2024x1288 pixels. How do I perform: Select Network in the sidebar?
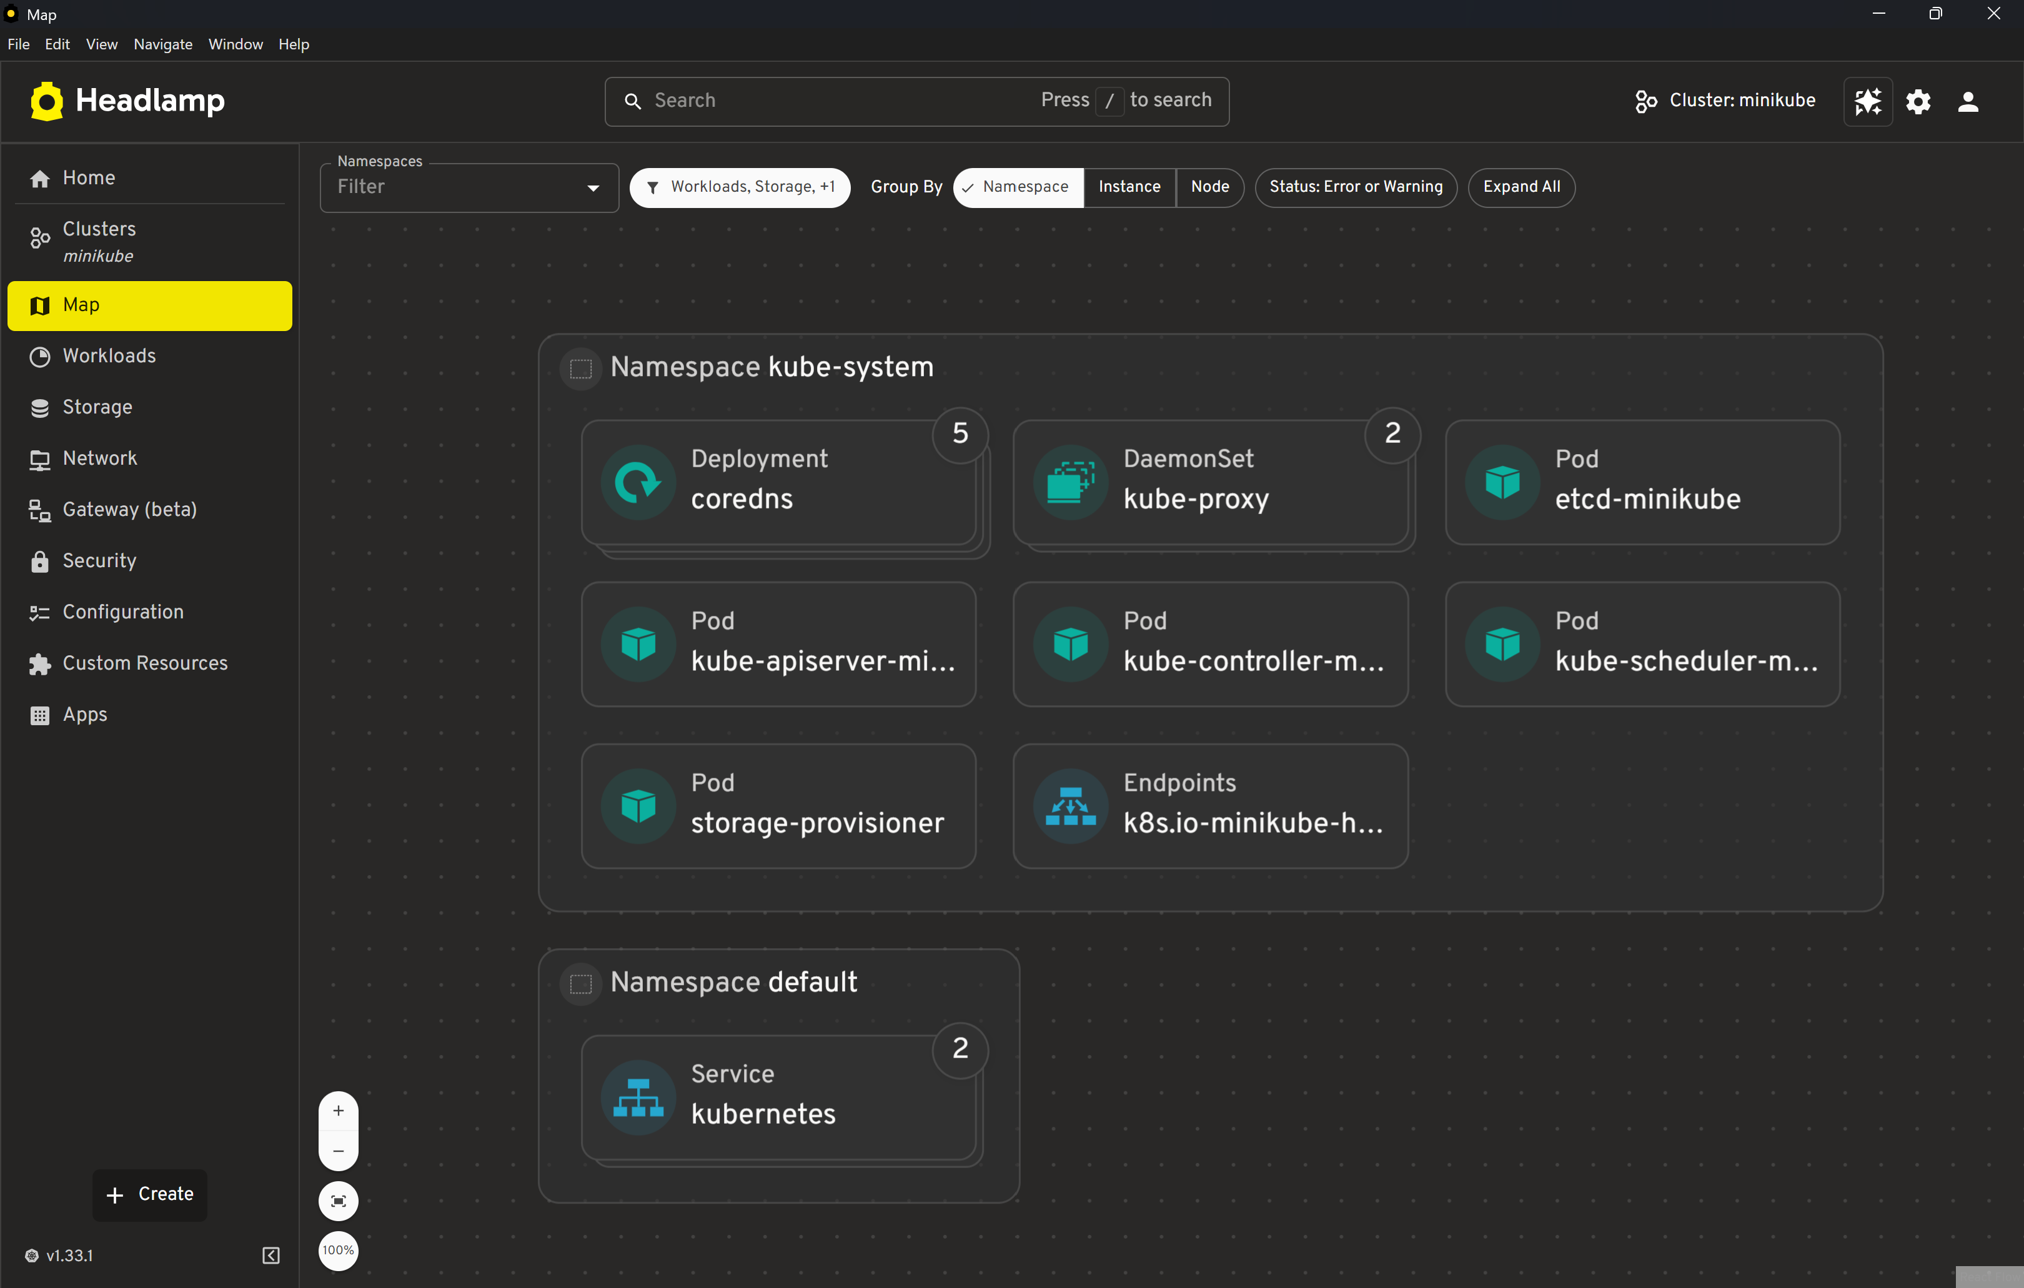99,458
